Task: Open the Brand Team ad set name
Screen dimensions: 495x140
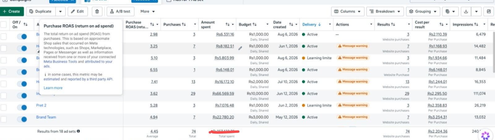Action: [x=46, y=117]
